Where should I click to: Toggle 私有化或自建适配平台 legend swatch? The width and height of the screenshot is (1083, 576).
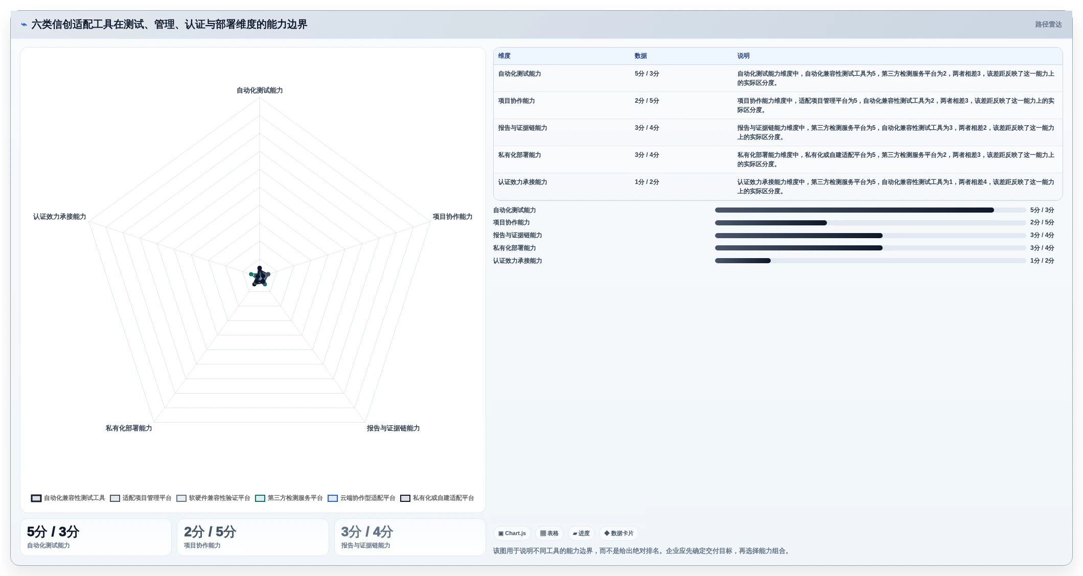(x=405, y=498)
